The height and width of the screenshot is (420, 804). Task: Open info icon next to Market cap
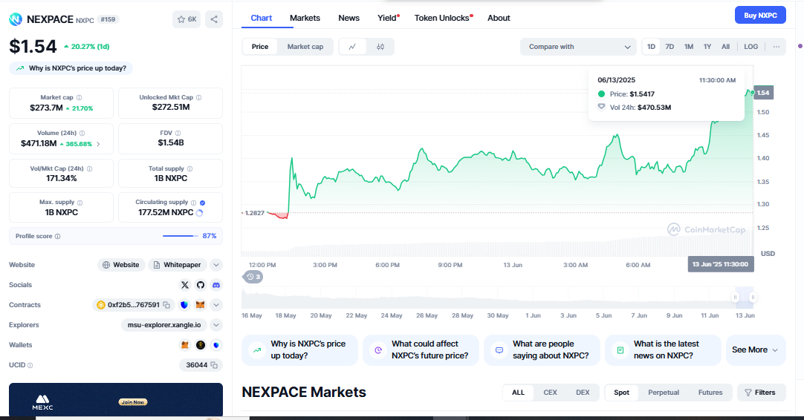[x=79, y=97]
